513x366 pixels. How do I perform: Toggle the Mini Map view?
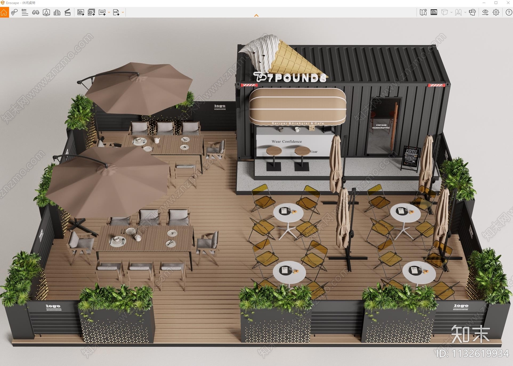(423, 13)
